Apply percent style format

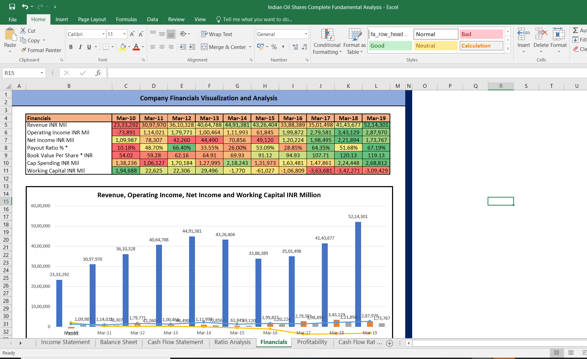coord(274,47)
